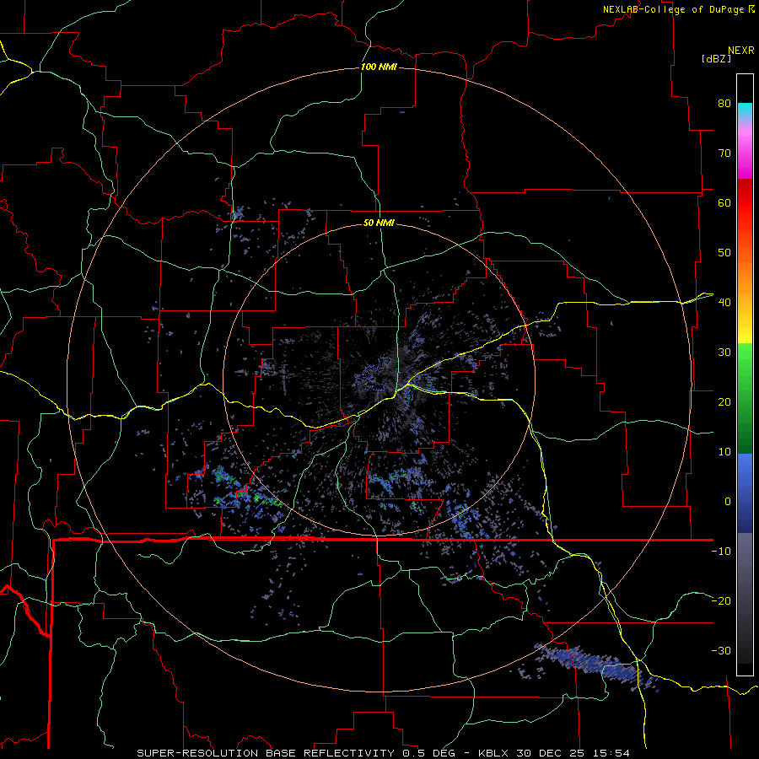The height and width of the screenshot is (759, 759).
Task: Click the -30 dBZ scale value
Action: (721, 652)
